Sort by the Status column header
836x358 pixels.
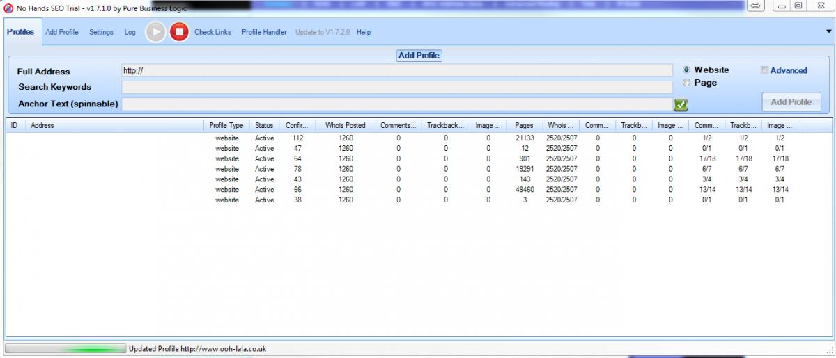coord(264,126)
